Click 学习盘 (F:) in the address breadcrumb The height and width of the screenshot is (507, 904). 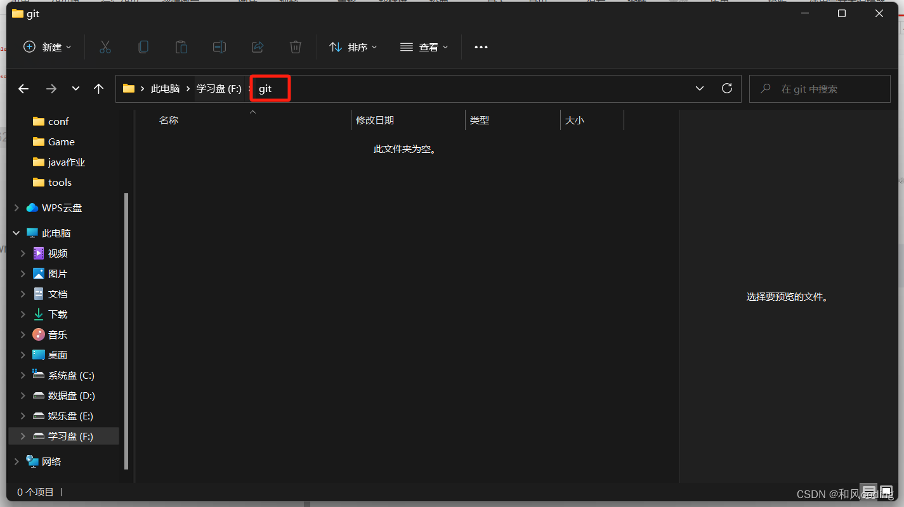point(219,89)
